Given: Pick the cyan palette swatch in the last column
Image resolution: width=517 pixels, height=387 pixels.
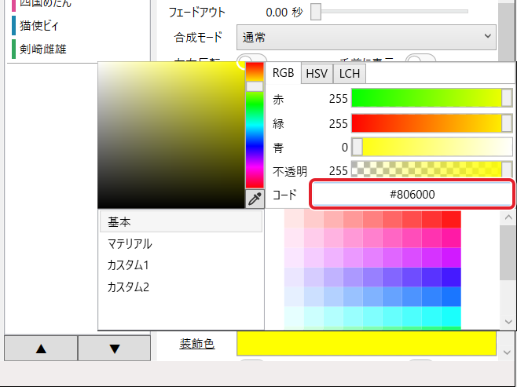Looking at the screenshot, I should (x=451, y=316).
